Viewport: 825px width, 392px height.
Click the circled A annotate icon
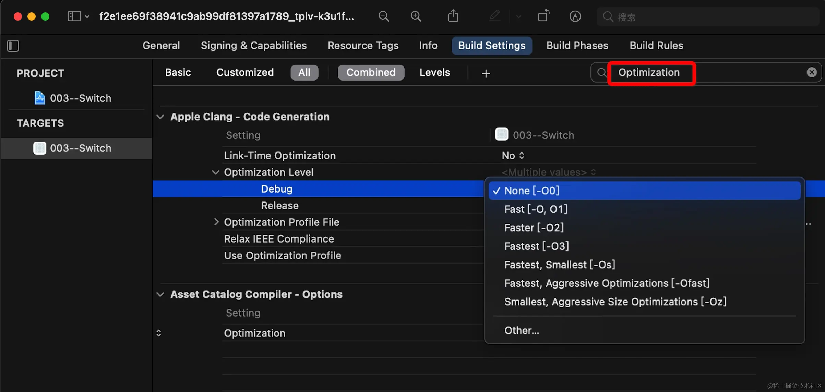(575, 16)
